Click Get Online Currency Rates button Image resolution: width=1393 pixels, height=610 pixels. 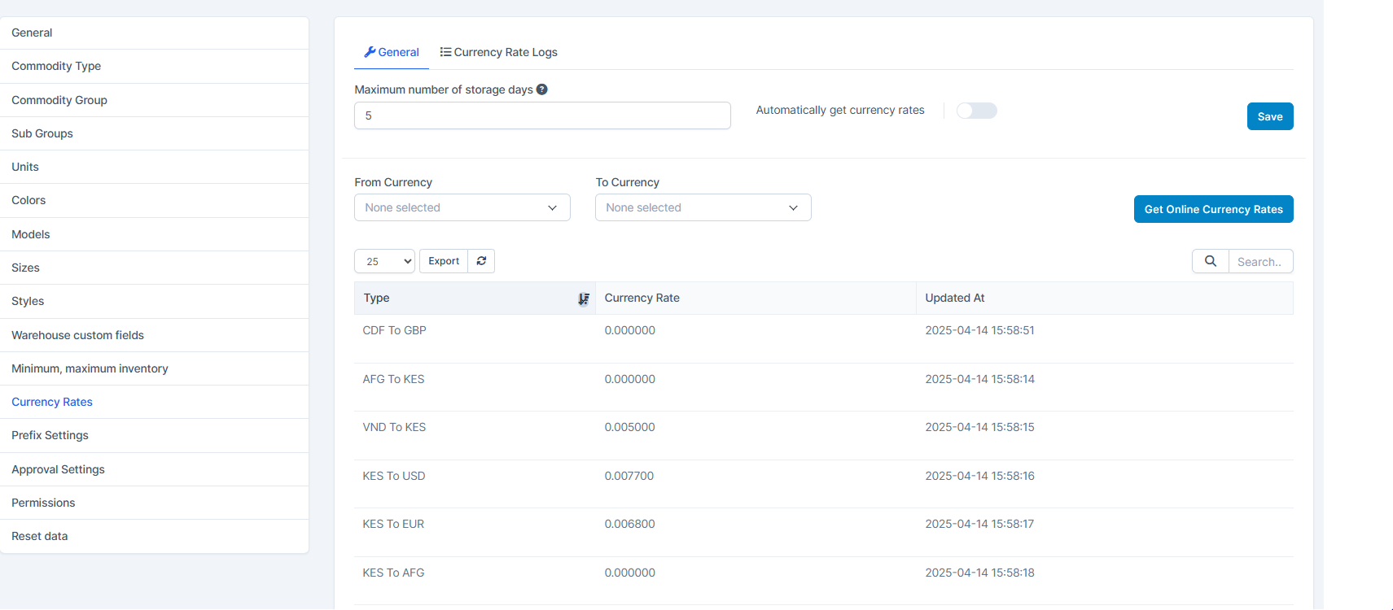click(1213, 209)
